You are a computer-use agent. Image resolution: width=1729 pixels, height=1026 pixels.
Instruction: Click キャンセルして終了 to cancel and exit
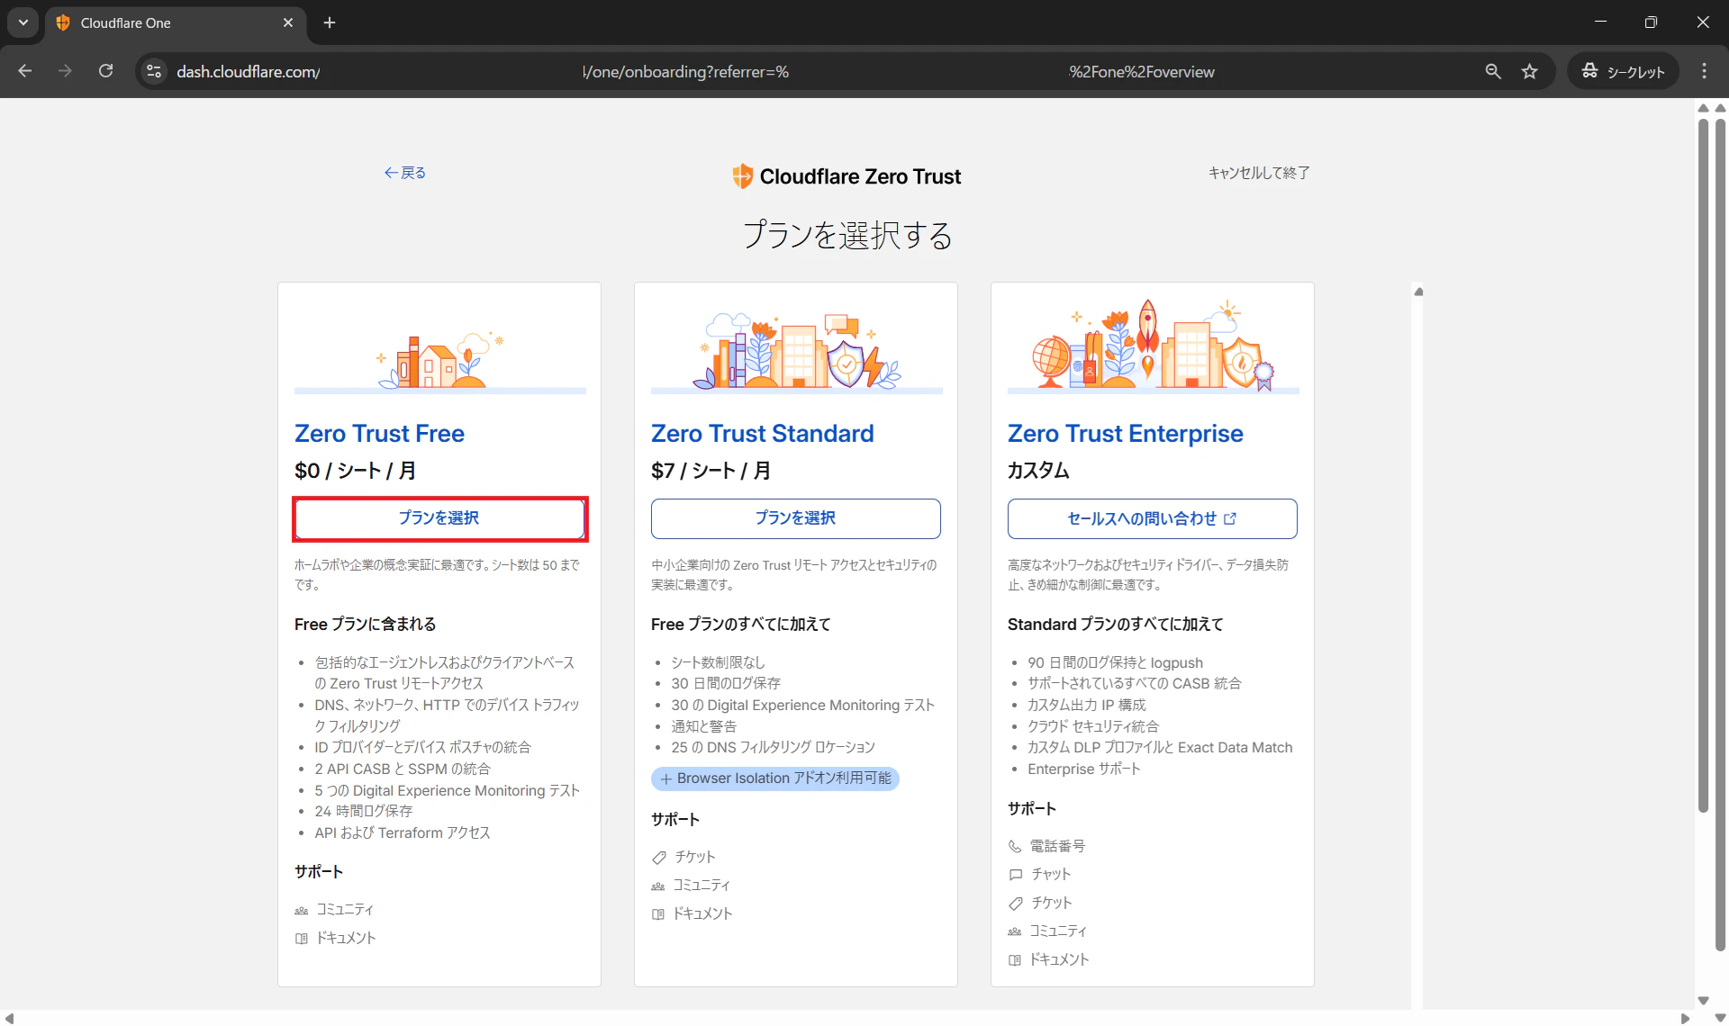[x=1259, y=173]
